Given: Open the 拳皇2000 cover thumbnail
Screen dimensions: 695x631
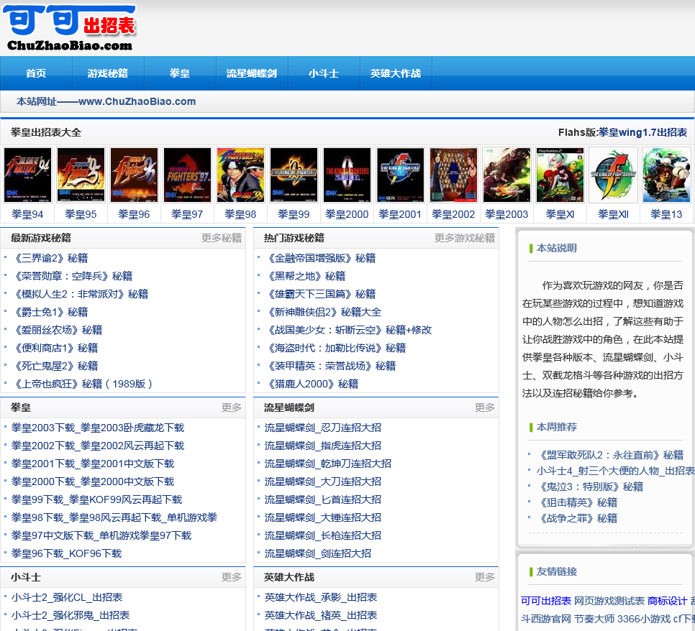Looking at the screenshot, I should coord(347,175).
